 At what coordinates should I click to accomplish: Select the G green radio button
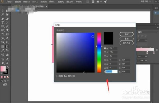point(105,64)
